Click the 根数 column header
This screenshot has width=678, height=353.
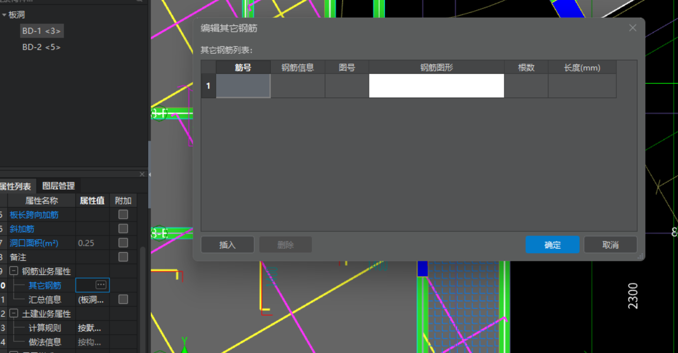click(526, 67)
